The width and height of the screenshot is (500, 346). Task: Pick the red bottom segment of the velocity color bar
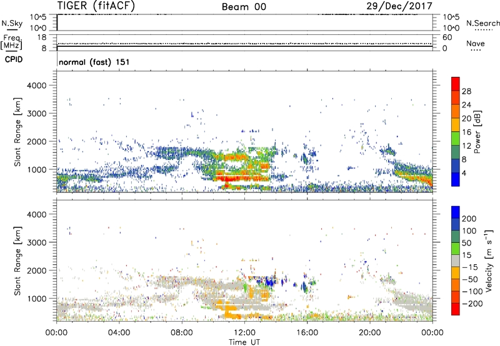(456, 309)
